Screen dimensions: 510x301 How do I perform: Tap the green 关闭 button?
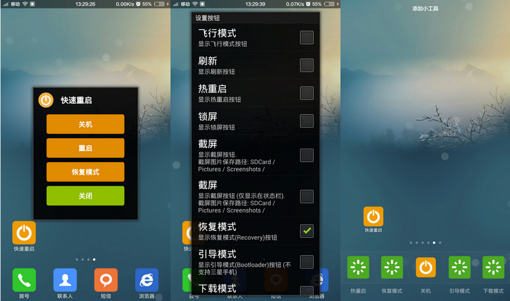[85, 196]
